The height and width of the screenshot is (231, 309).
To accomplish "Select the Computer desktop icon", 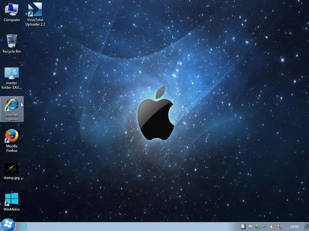I will point(12,12).
